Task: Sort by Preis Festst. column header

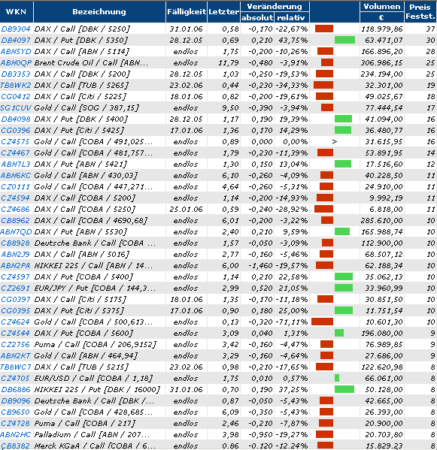Action: click(420, 12)
